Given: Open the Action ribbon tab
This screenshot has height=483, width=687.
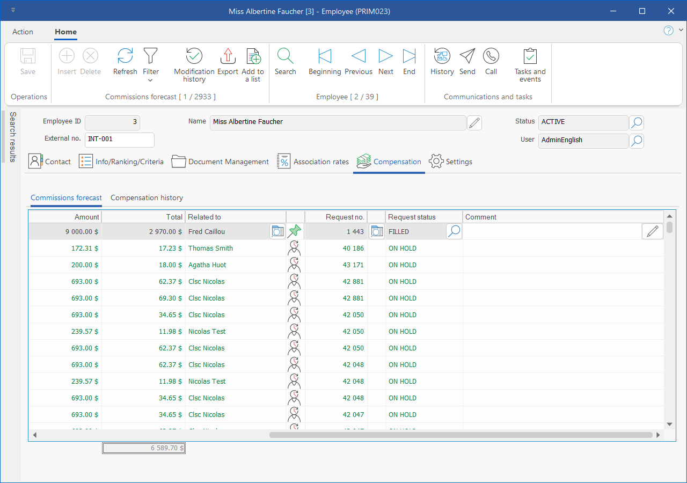Looking at the screenshot, I should [23, 32].
